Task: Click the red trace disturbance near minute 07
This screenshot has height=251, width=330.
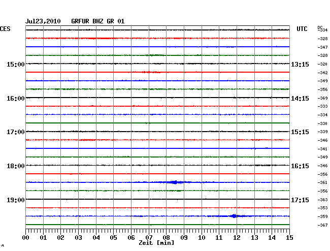Action: point(151,72)
